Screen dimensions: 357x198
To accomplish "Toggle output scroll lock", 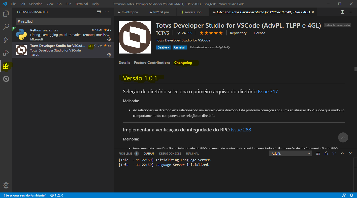I will (x=326, y=153).
